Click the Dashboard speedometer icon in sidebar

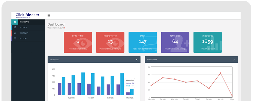pos(15,22)
